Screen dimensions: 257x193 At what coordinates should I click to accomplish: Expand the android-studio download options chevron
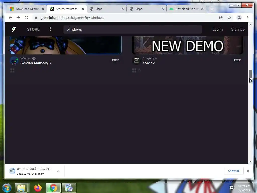58,171
